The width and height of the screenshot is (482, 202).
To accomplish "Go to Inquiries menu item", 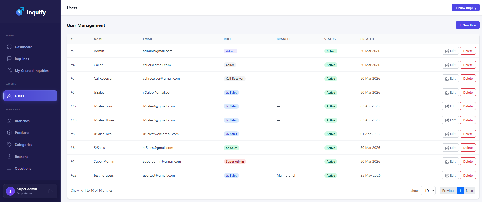I will tap(30, 59).
